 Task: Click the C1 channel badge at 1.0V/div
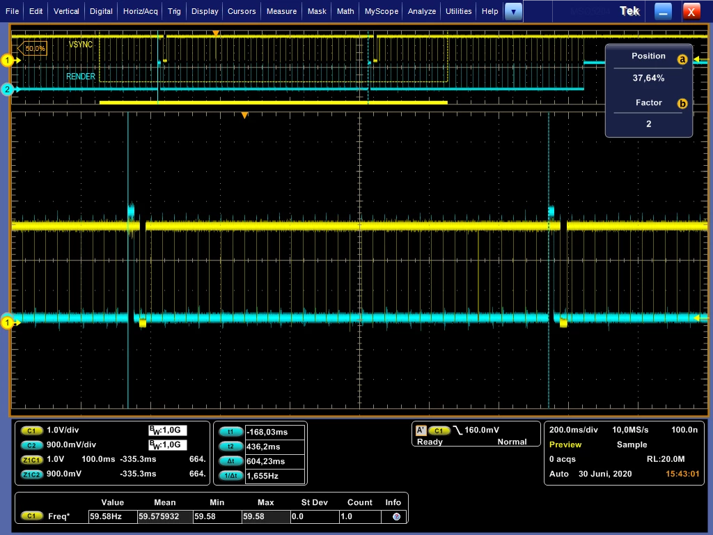point(31,431)
